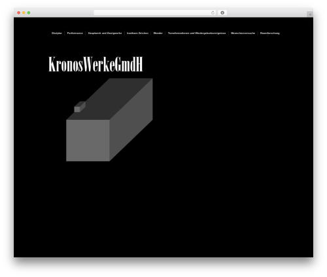
Task: Open the Raumforschung menu item
Action: click(x=269, y=33)
